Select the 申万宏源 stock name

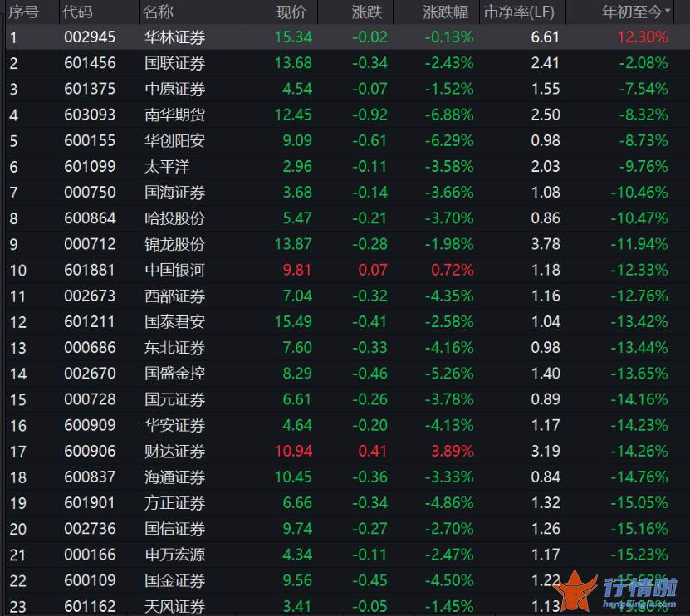(174, 555)
